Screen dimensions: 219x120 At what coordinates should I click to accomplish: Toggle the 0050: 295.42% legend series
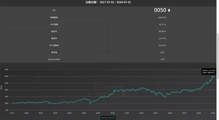pos(108,118)
